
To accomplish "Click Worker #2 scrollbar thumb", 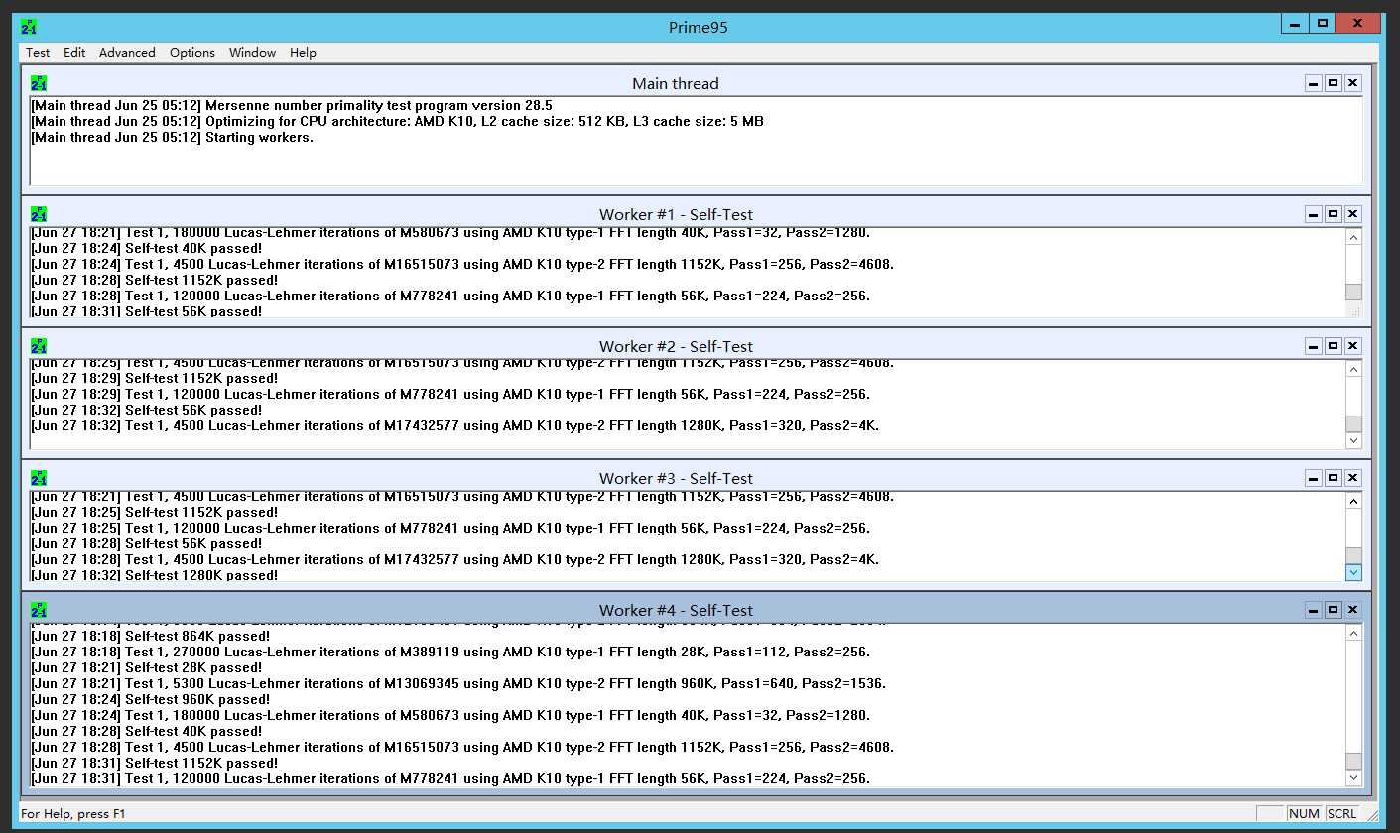I will click(1353, 423).
